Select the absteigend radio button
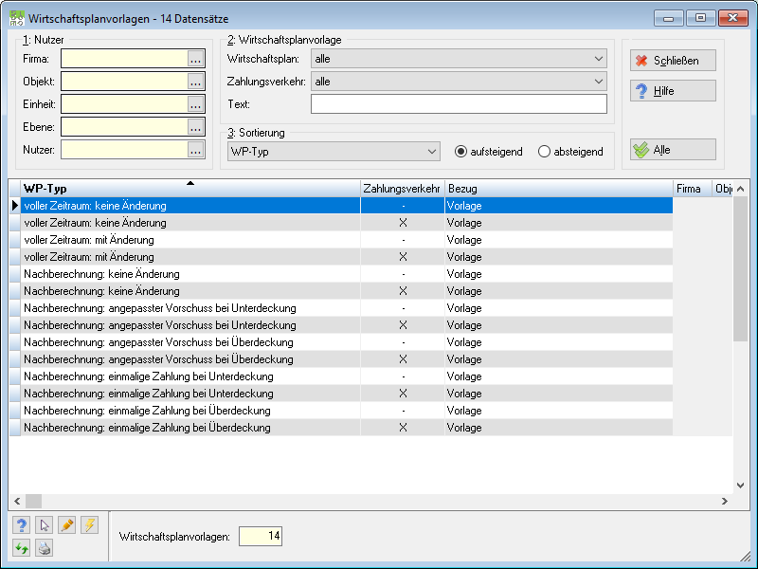 (544, 152)
